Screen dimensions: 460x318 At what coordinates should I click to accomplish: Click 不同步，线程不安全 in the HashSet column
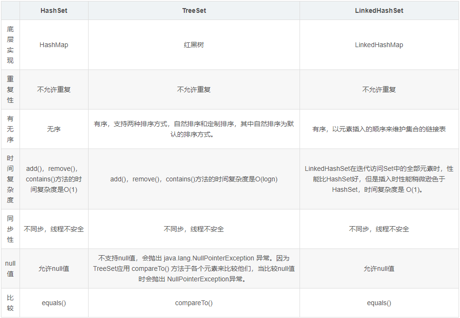point(54,229)
